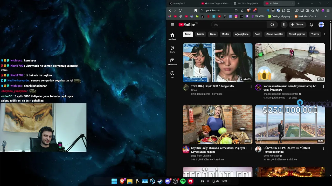Open Luba from Ukraine channel link
The height and width of the screenshot is (186, 332).
[x=201, y=156]
